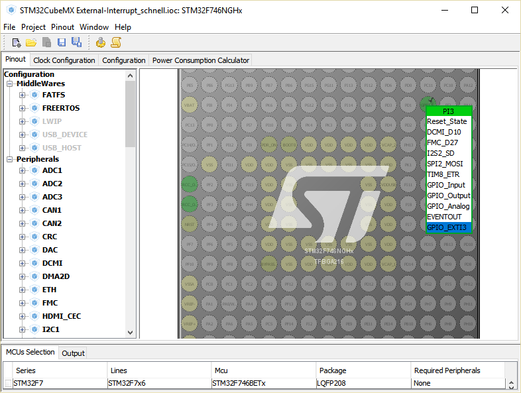
Task: Click the LQFP208 package cell
Action: (x=363, y=383)
